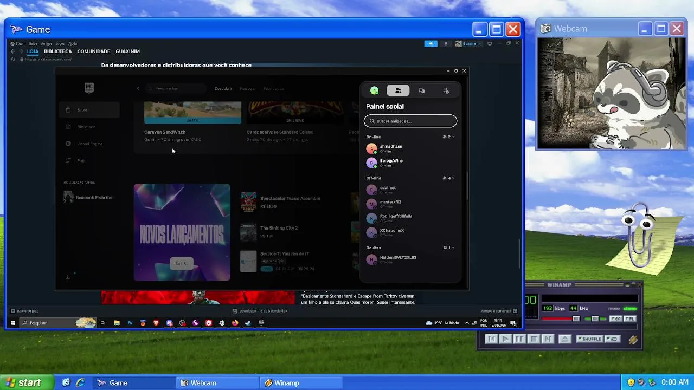Viewport: 694px width, 390px height.
Task: Open the GUAXINIM profile tab in Steam
Action: click(128, 51)
